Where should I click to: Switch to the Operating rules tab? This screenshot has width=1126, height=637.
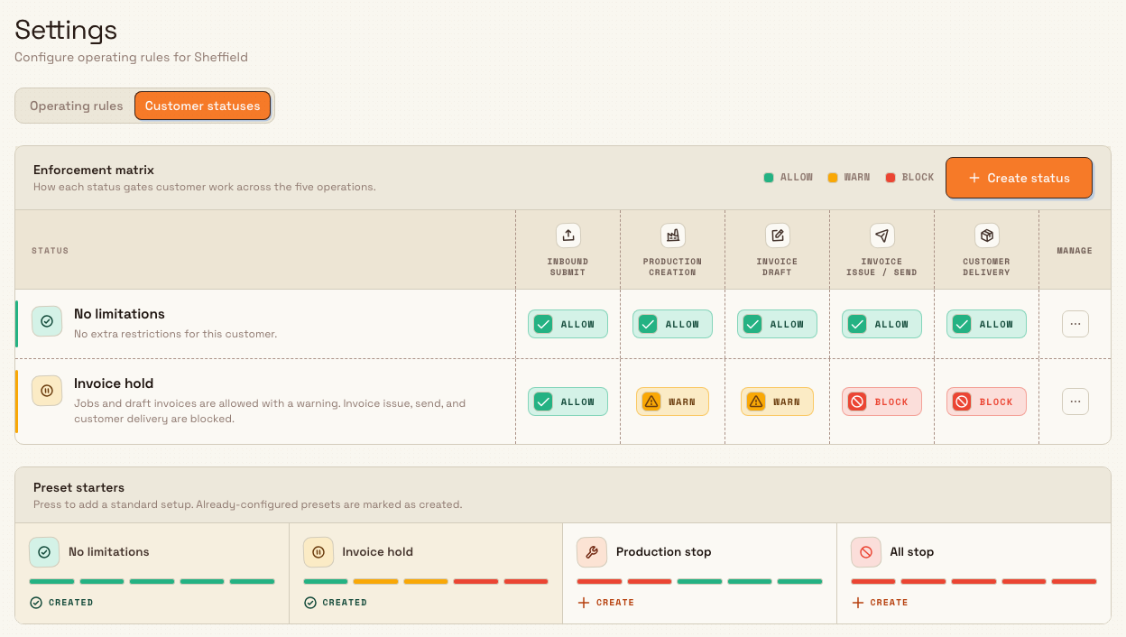click(x=77, y=106)
